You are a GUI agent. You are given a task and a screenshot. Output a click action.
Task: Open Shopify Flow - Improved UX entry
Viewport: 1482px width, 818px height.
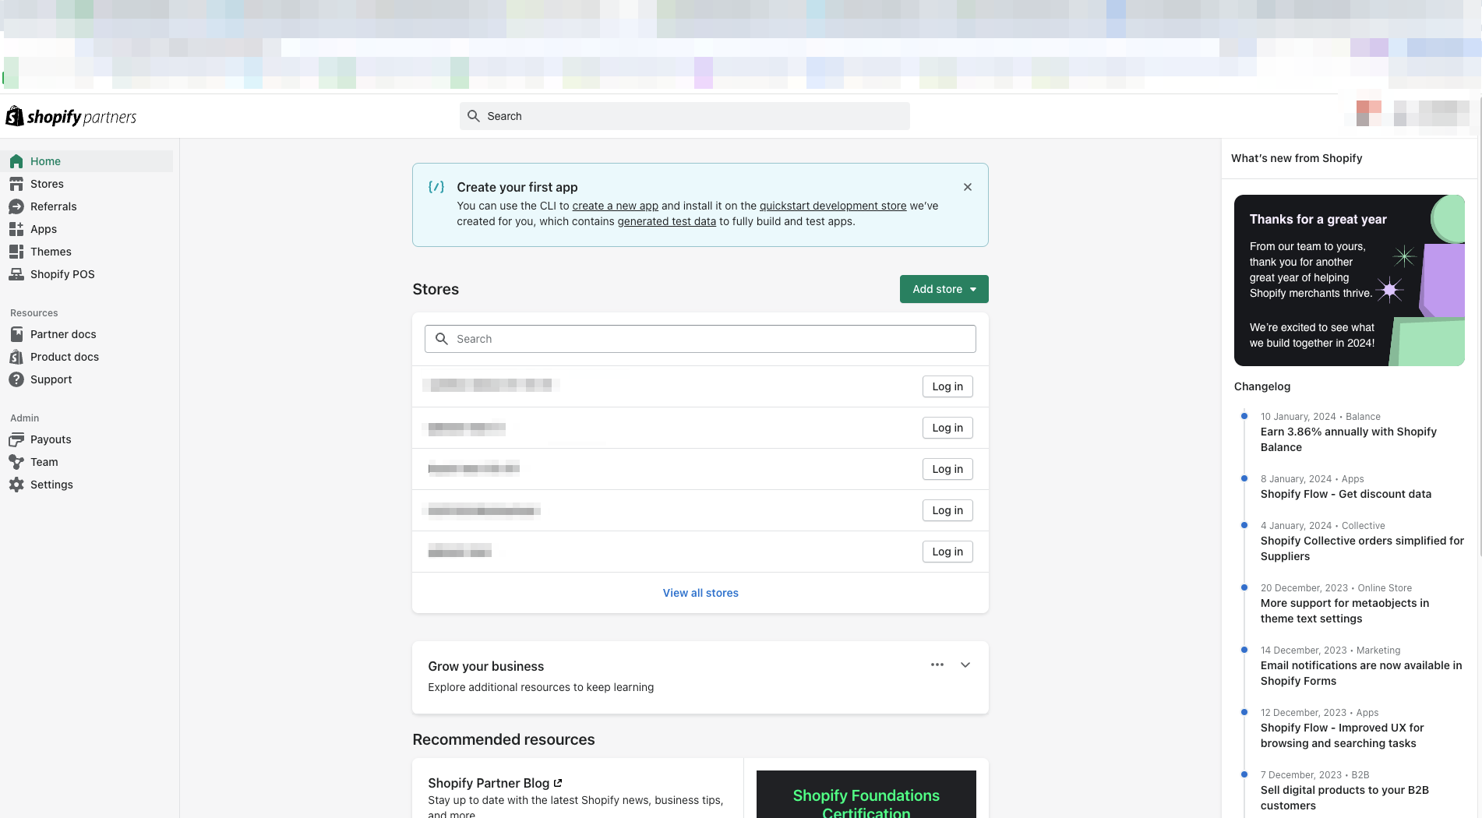[x=1342, y=735]
